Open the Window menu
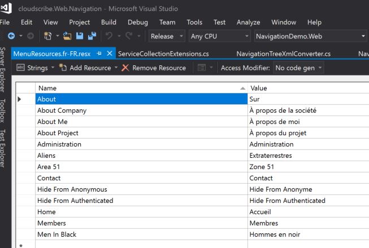Screen dimensions: 369x248 click(284, 23)
